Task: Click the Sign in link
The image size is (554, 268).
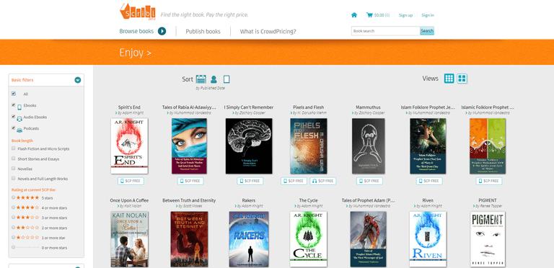Action: coord(428,15)
